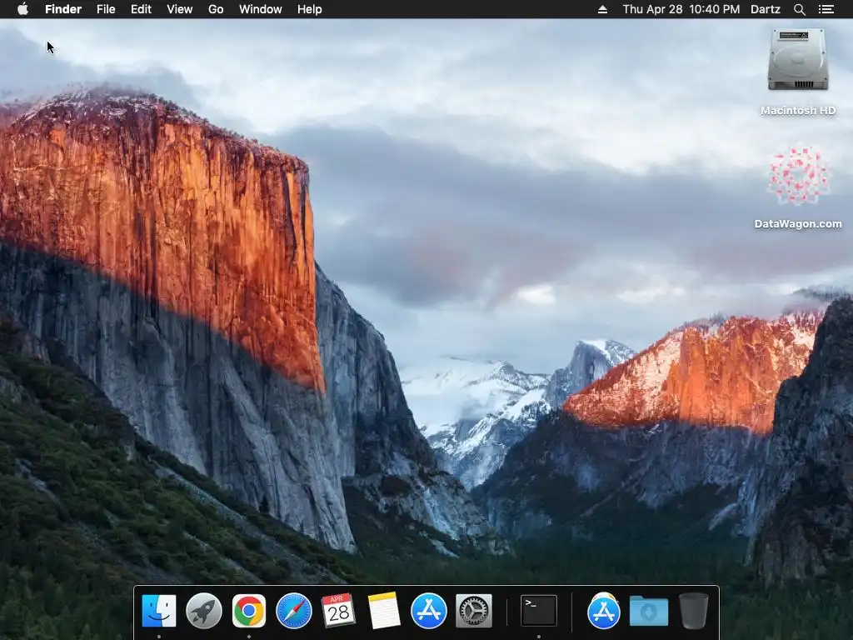Screen dimensions: 853x640
Task: Open Spotlight search magnifier icon
Action: coord(799,9)
